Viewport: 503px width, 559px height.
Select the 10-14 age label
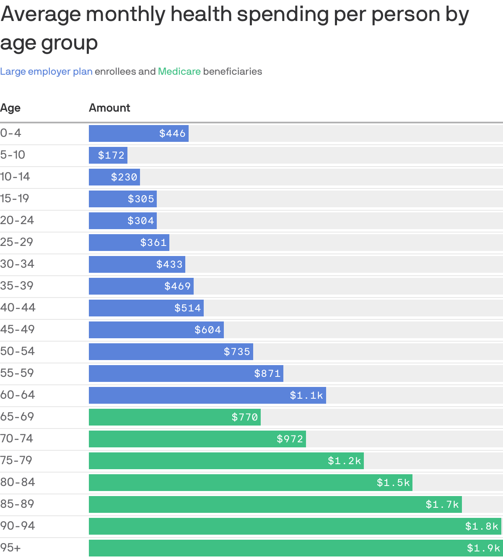[15, 177]
